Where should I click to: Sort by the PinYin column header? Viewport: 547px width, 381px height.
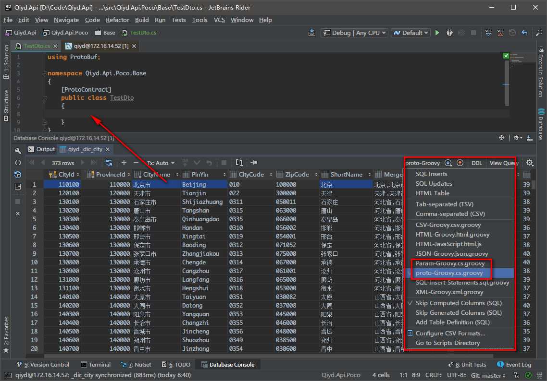pyautogui.click(x=204, y=175)
